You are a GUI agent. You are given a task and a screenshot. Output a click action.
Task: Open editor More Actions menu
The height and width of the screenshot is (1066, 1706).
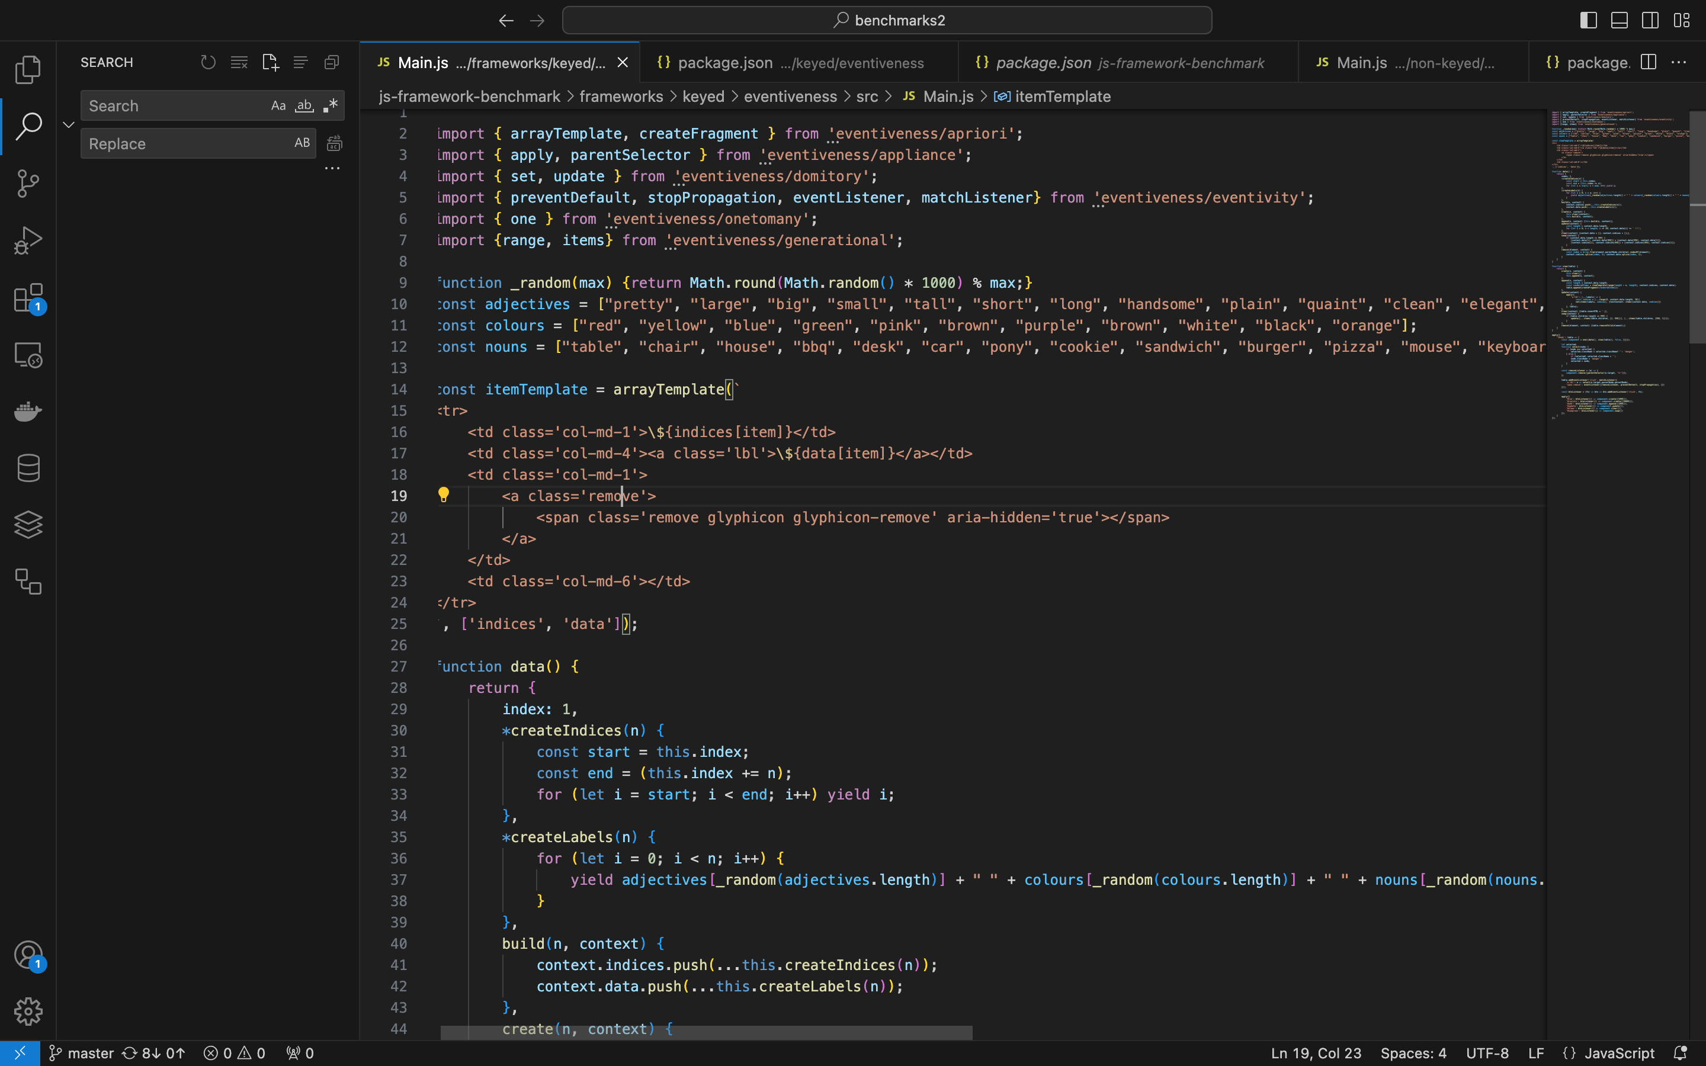click(x=1679, y=63)
